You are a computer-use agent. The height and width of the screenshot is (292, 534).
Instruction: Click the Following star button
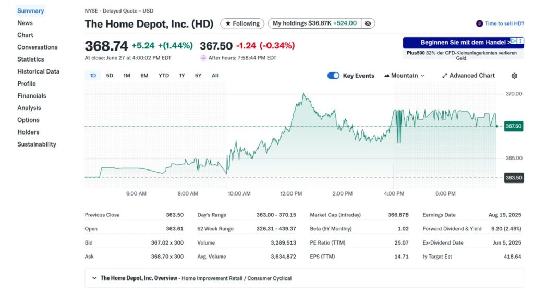click(242, 23)
